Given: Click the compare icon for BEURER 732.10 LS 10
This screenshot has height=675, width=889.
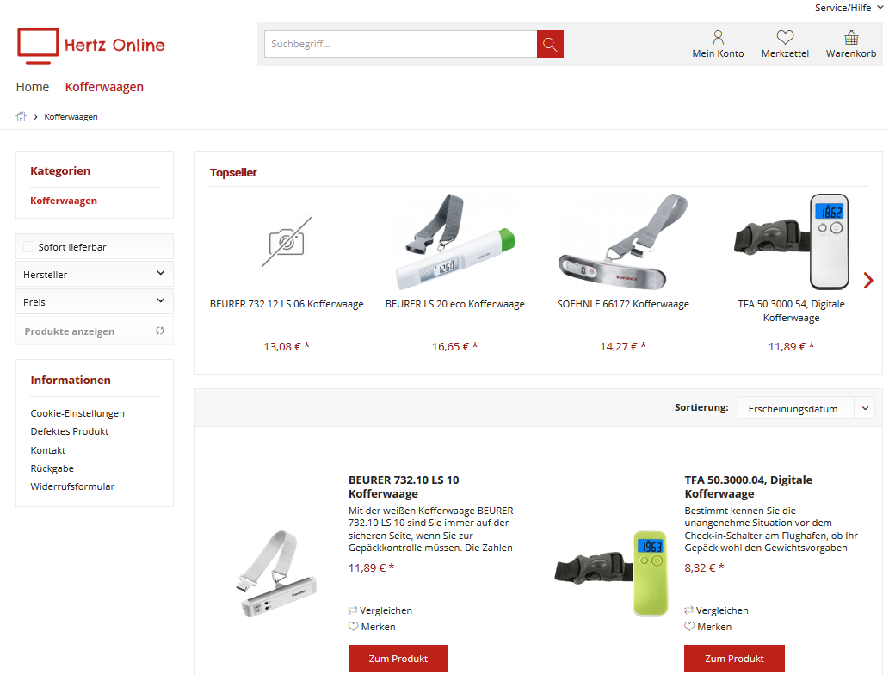Looking at the screenshot, I should click(353, 610).
